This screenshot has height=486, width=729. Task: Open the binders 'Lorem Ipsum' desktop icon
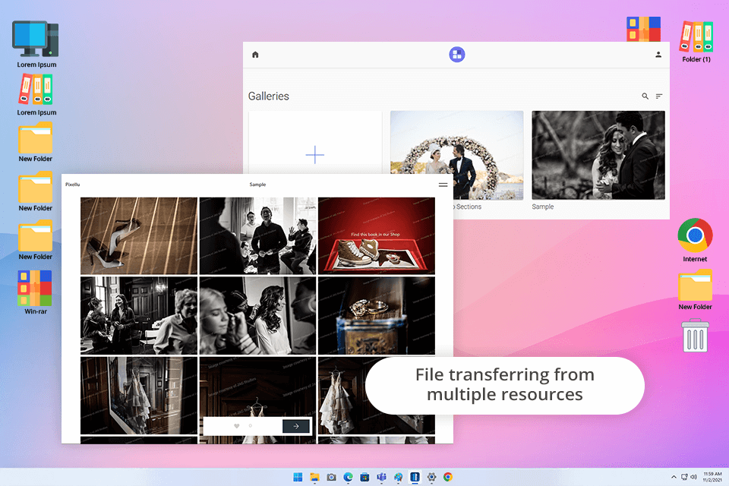coord(36,96)
